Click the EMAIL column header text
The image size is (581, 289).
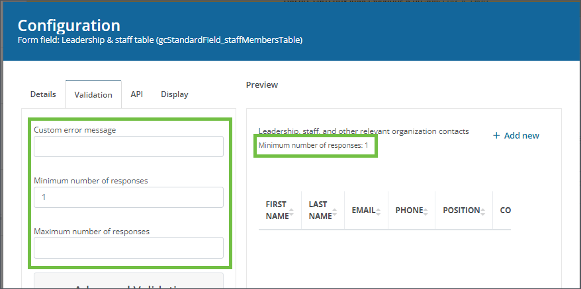(363, 210)
